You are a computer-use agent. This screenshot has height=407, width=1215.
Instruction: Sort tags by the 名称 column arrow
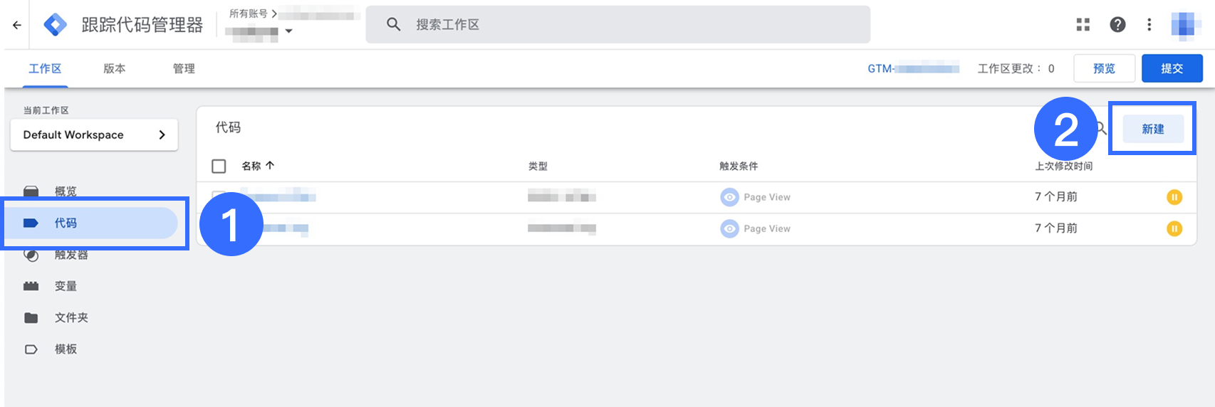(x=270, y=166)
